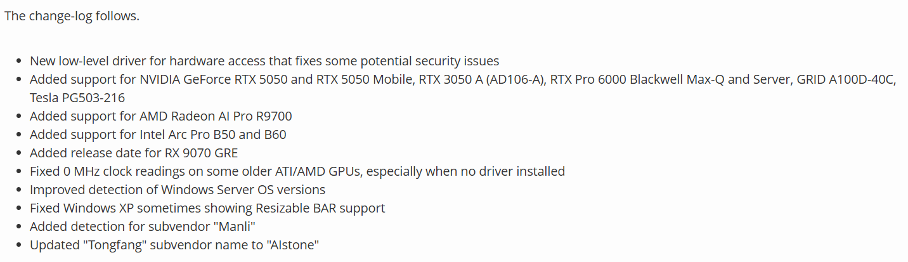Click the phrase "potential security issues"
The height and width of the screenshot is (262, 908).
(431, 61)
